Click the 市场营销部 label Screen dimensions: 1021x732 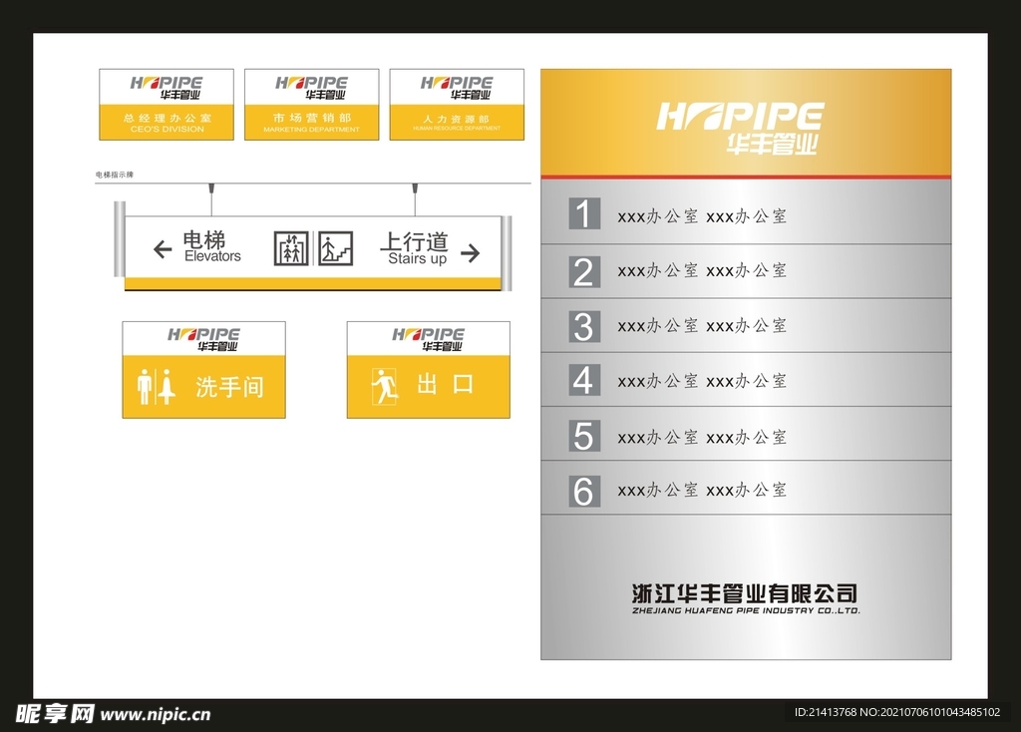312,118
